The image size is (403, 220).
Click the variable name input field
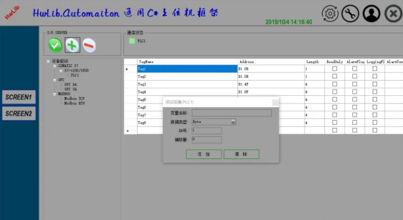point(232,113)
